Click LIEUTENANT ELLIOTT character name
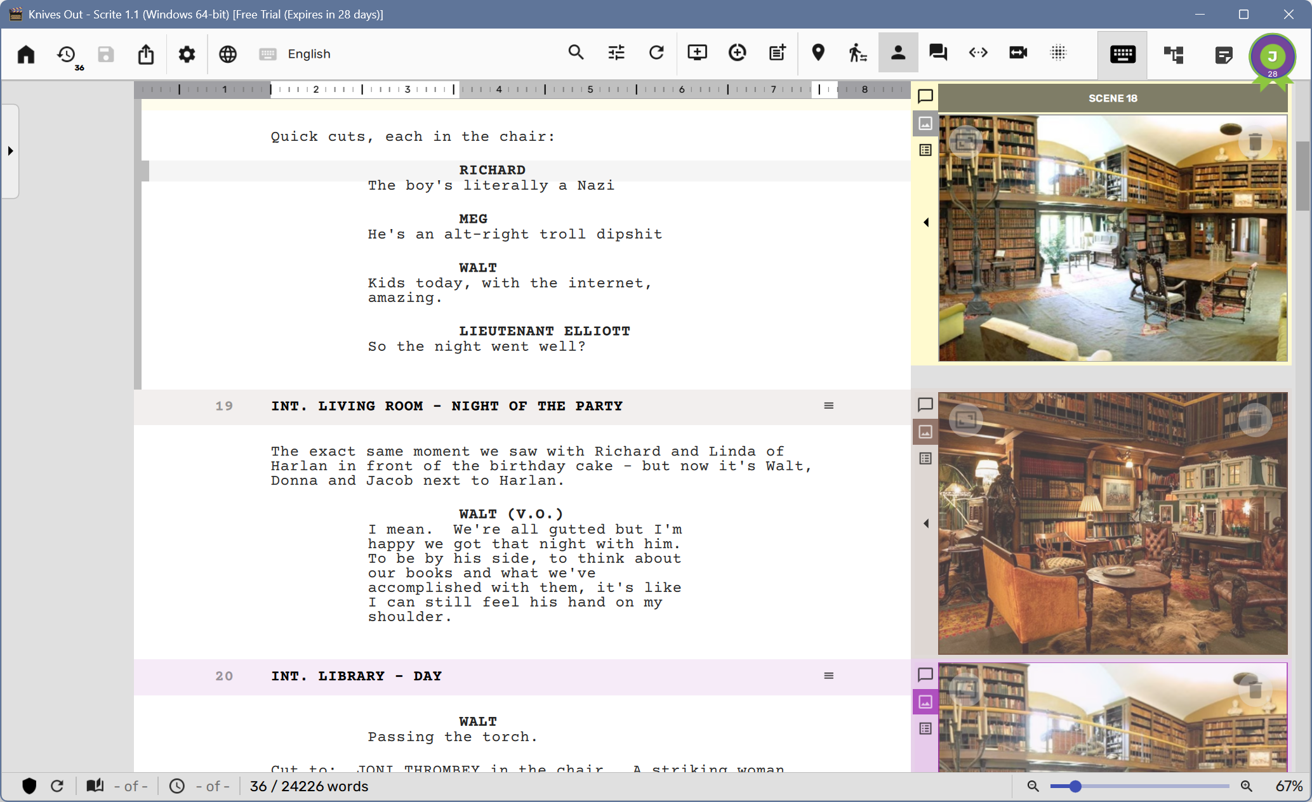 pos(544,331)
